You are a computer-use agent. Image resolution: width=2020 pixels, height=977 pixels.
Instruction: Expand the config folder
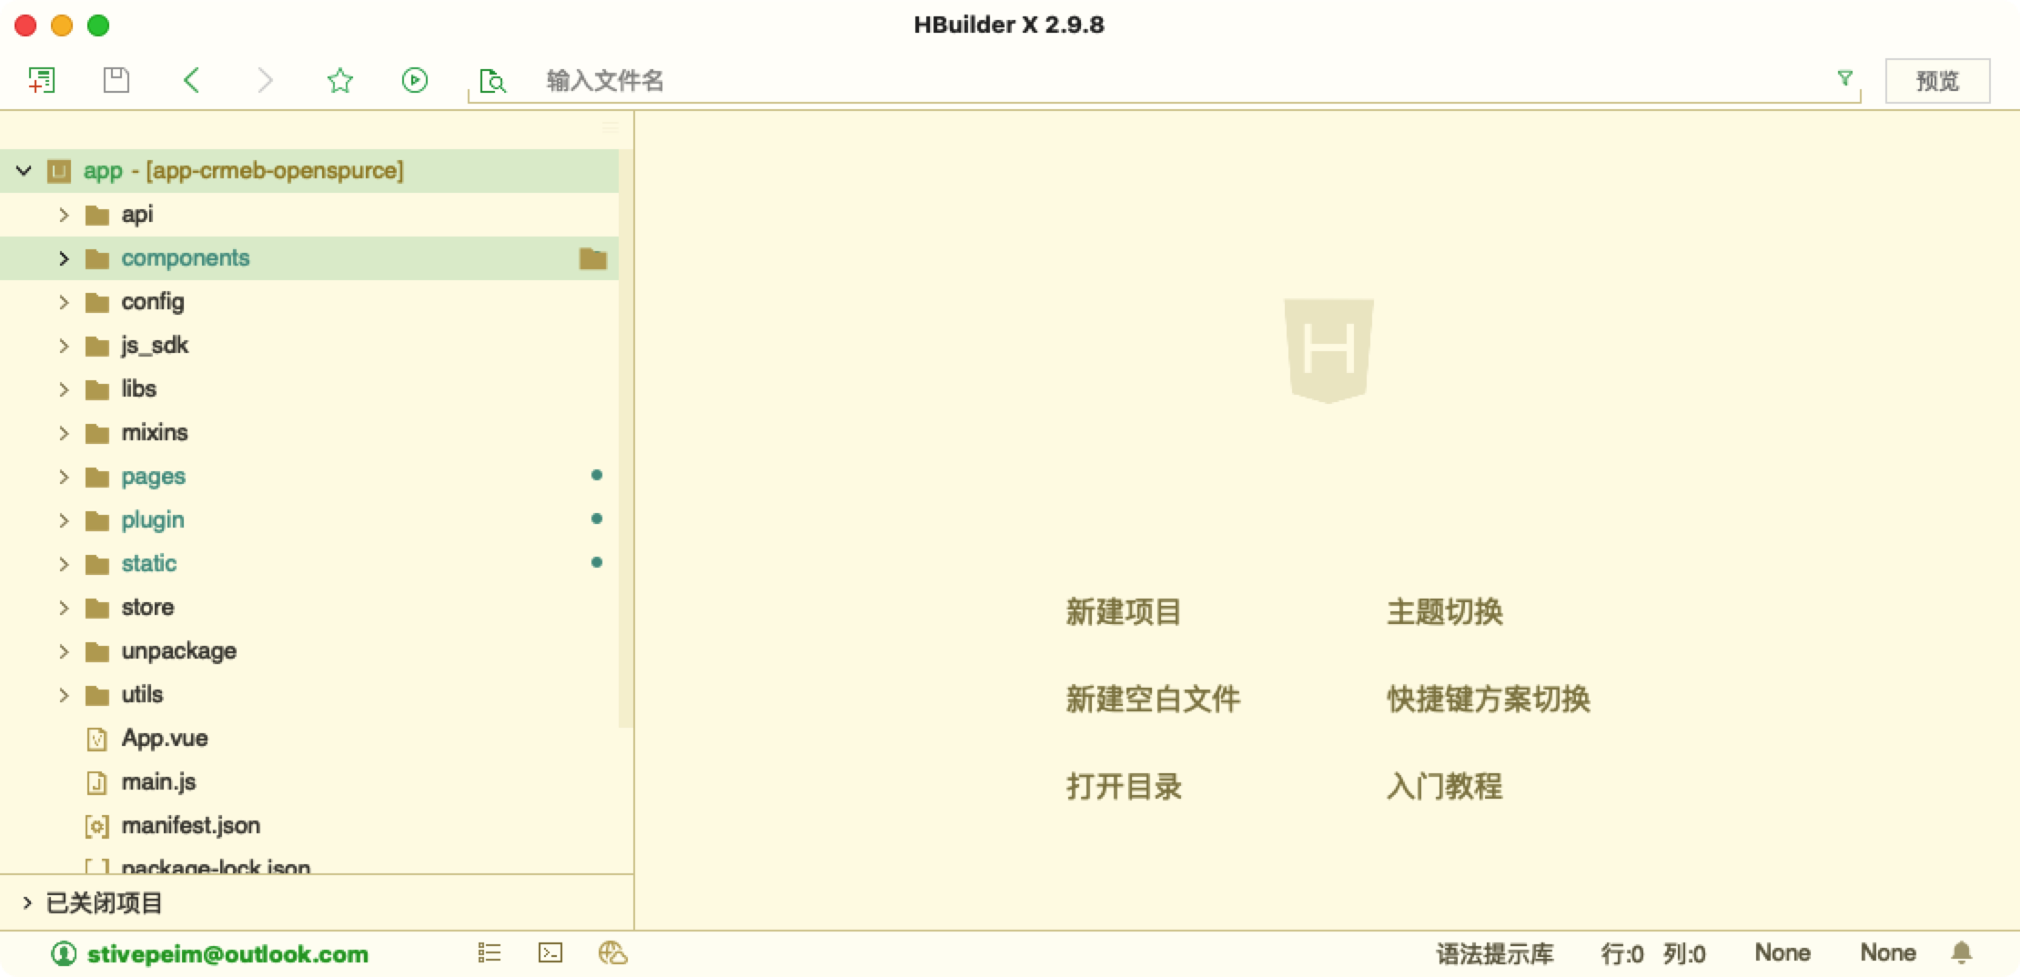point(64,302)
